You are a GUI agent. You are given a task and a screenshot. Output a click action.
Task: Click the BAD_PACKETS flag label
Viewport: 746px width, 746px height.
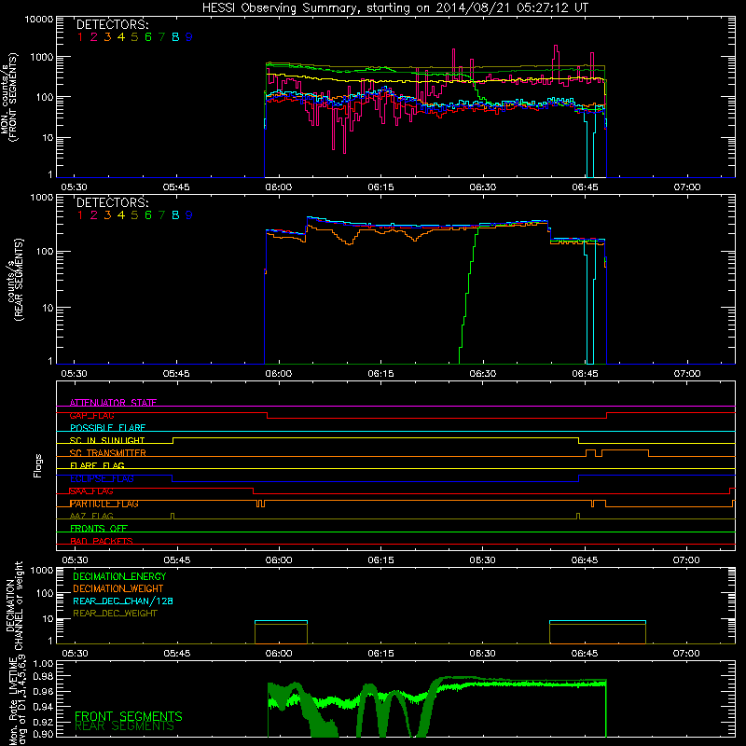tap(102, 541)
